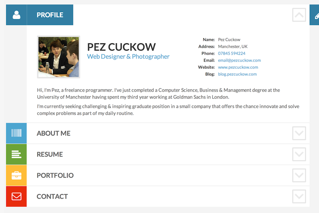Open the Portfolio tab label
The image size is (319, 213).
pyautogui.click(x=55, y=175)
